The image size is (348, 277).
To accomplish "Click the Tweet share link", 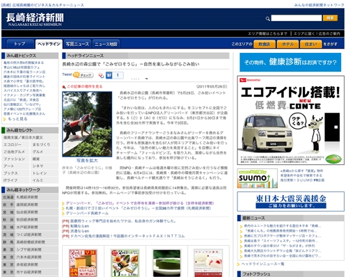I will pyautogui.click(x=67, y=74).
